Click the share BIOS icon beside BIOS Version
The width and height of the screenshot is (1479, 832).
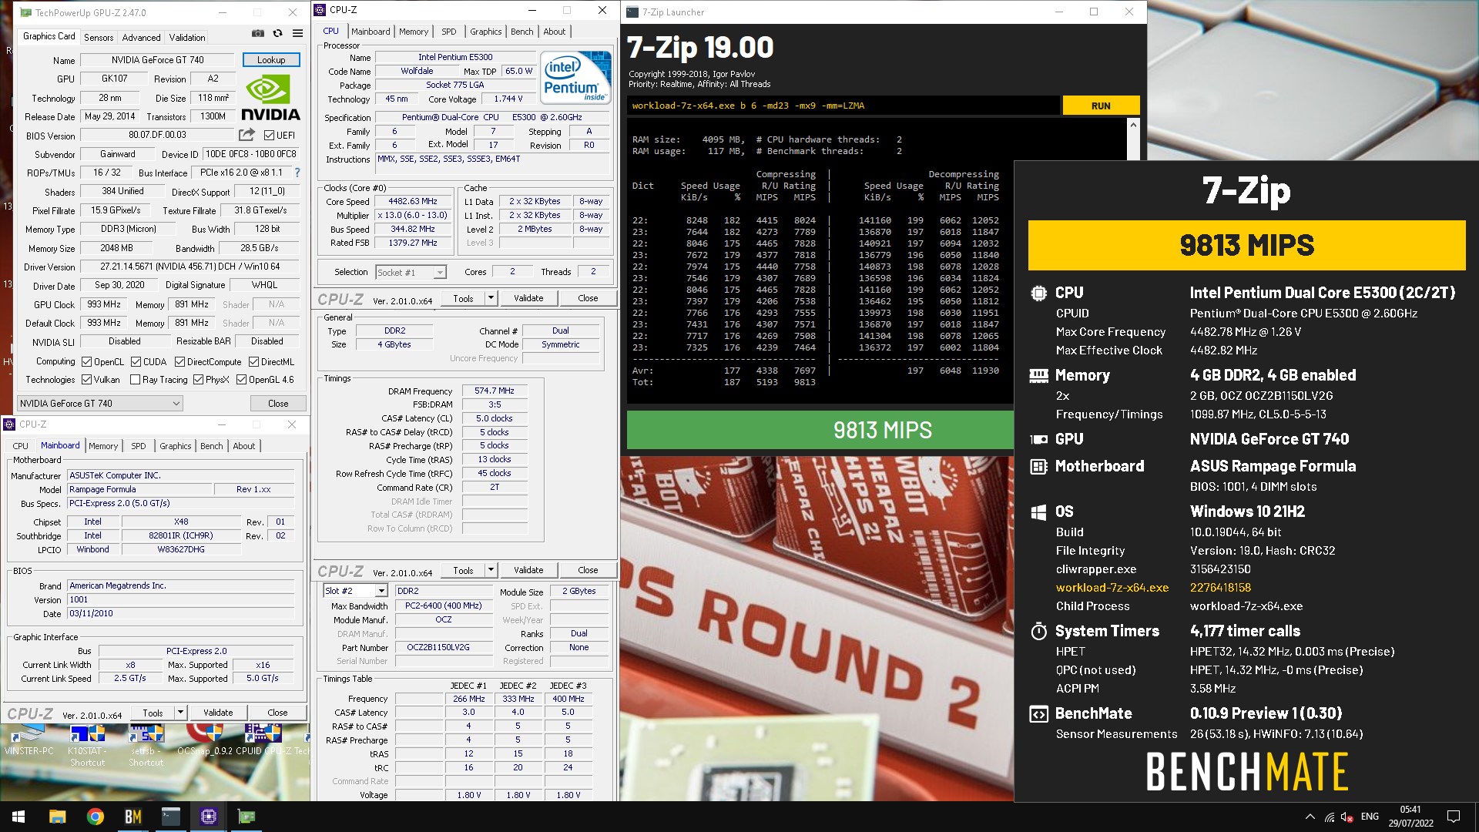(x=246, y=135)
